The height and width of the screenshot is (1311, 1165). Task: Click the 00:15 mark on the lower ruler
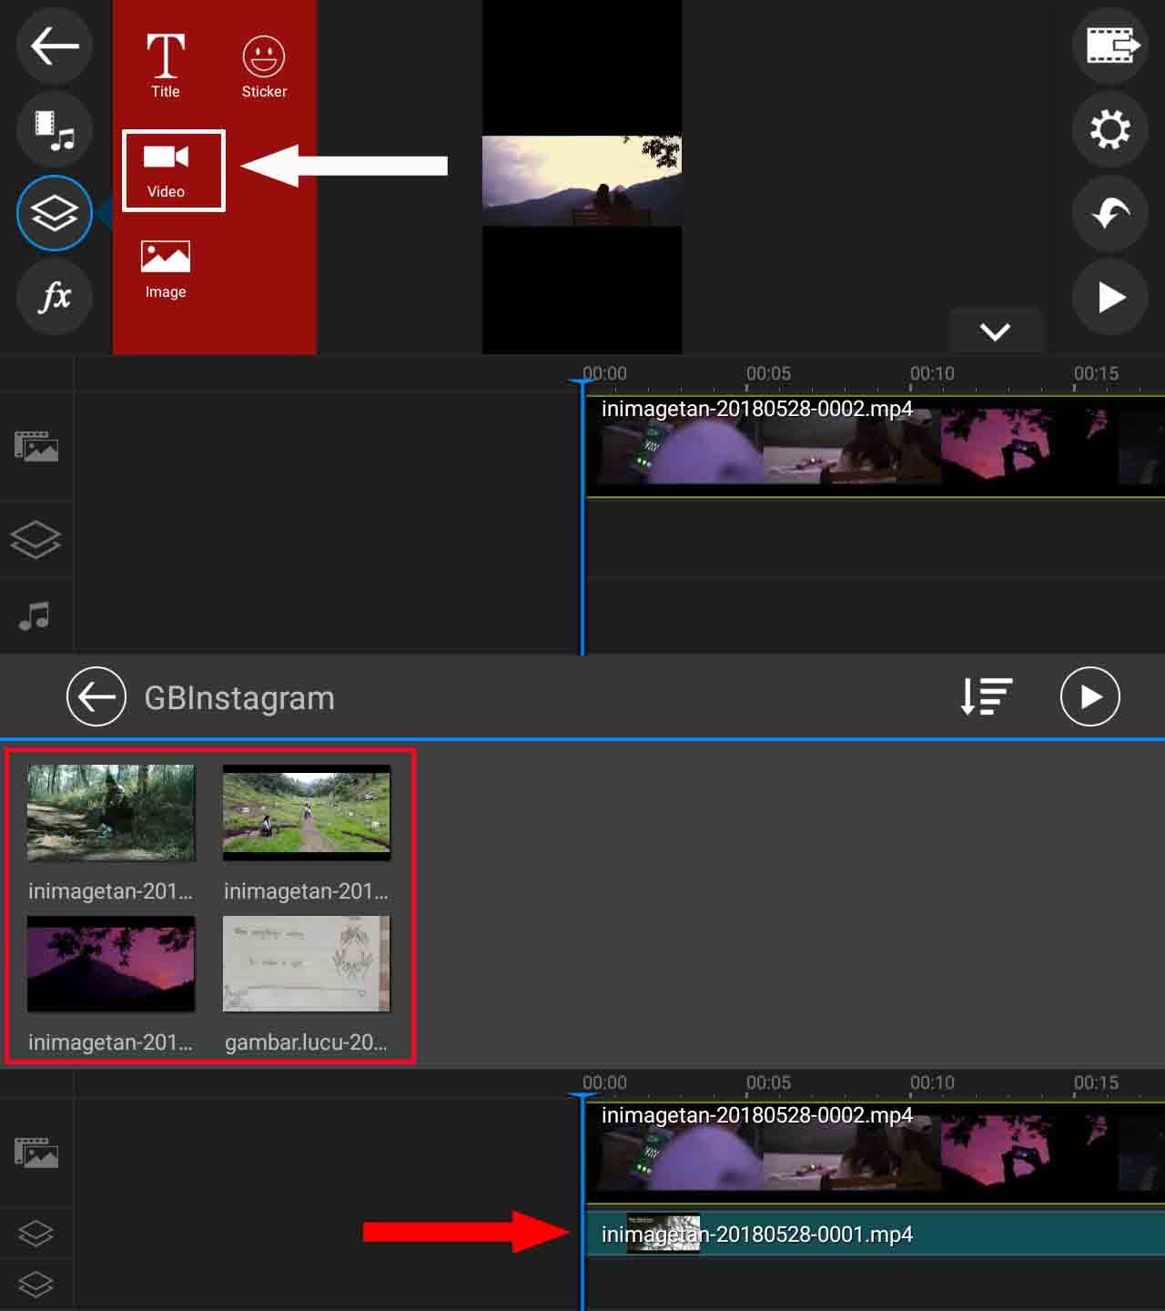1096,1082
